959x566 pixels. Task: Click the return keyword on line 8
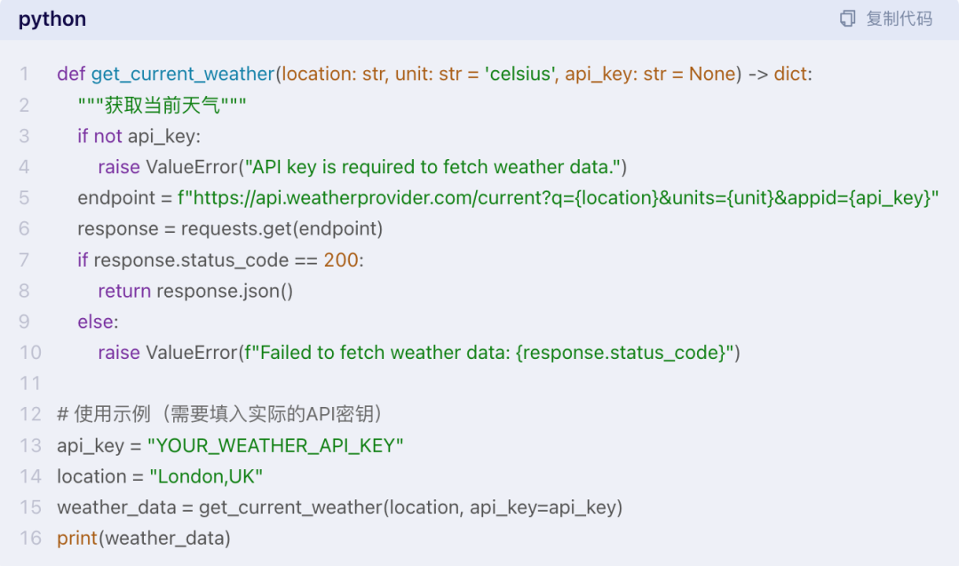click(124, 291)
